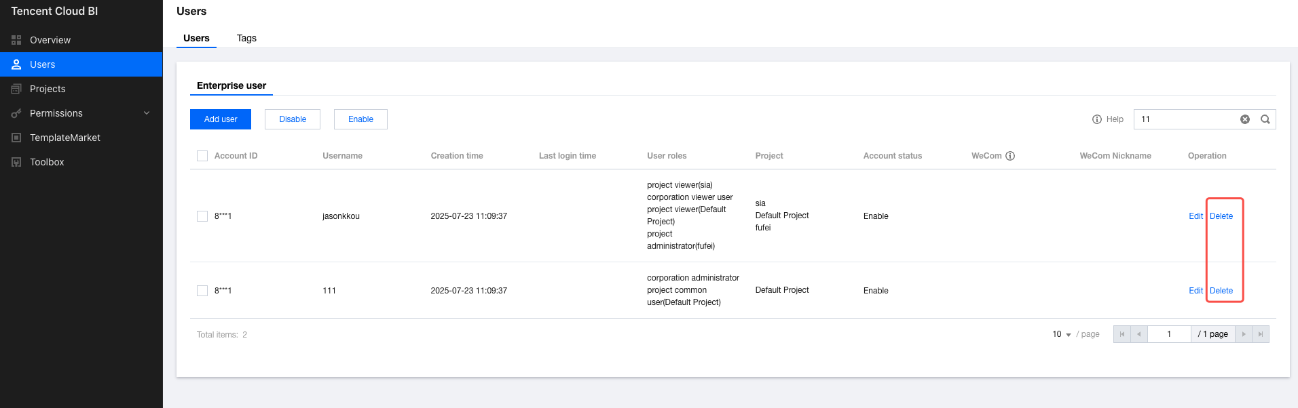Screen dimensions: 1298x408
Task: Click the TemplateMarket sidebar icon
Action: click(x=16, y=138)
